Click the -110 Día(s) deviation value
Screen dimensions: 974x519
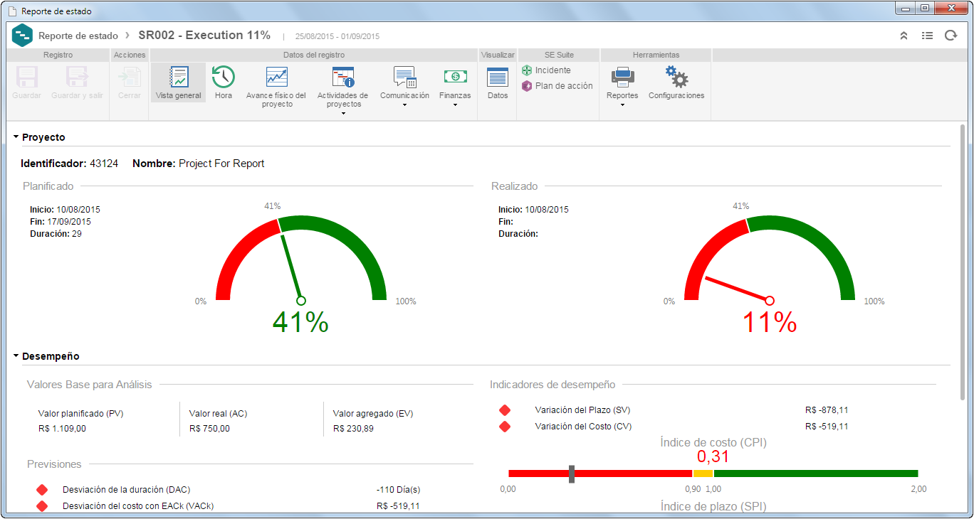pyautogui.click(x=399, y=490)
